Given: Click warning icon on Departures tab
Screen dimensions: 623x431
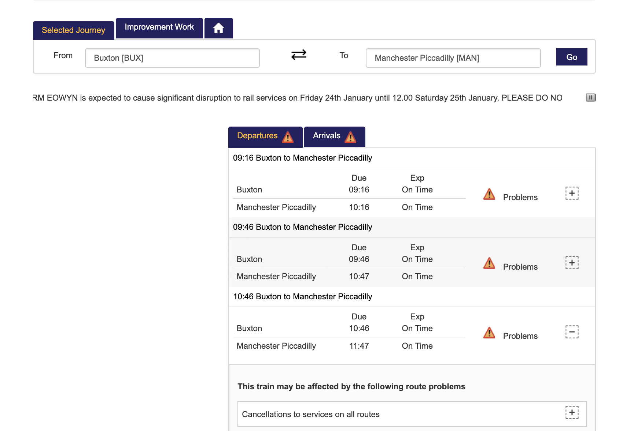Looking at the screenshot, I should 288,137.
